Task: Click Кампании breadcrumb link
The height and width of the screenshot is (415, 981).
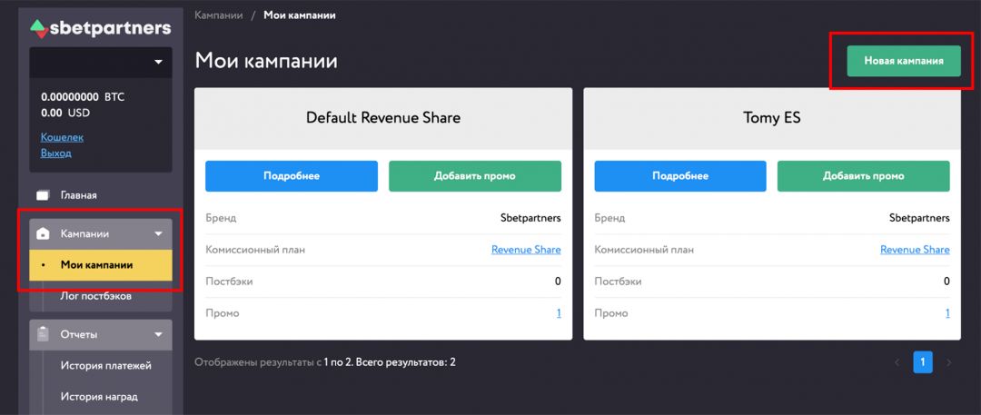Action: pyautogui.click(x=218, y=15)
